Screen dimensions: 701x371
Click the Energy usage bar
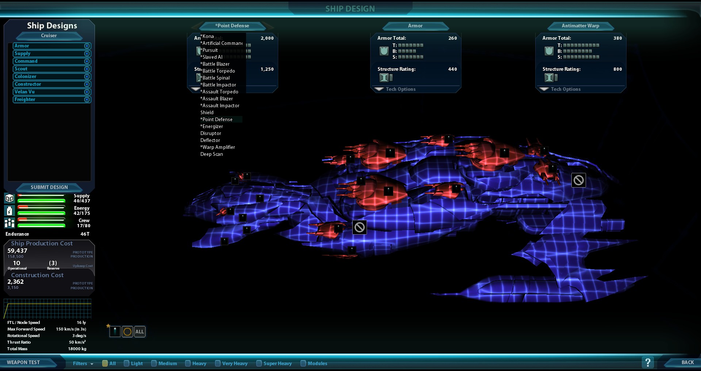41,210
